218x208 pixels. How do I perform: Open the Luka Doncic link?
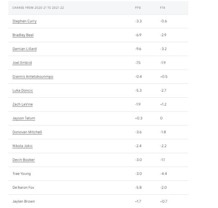(x=22, y=91)
